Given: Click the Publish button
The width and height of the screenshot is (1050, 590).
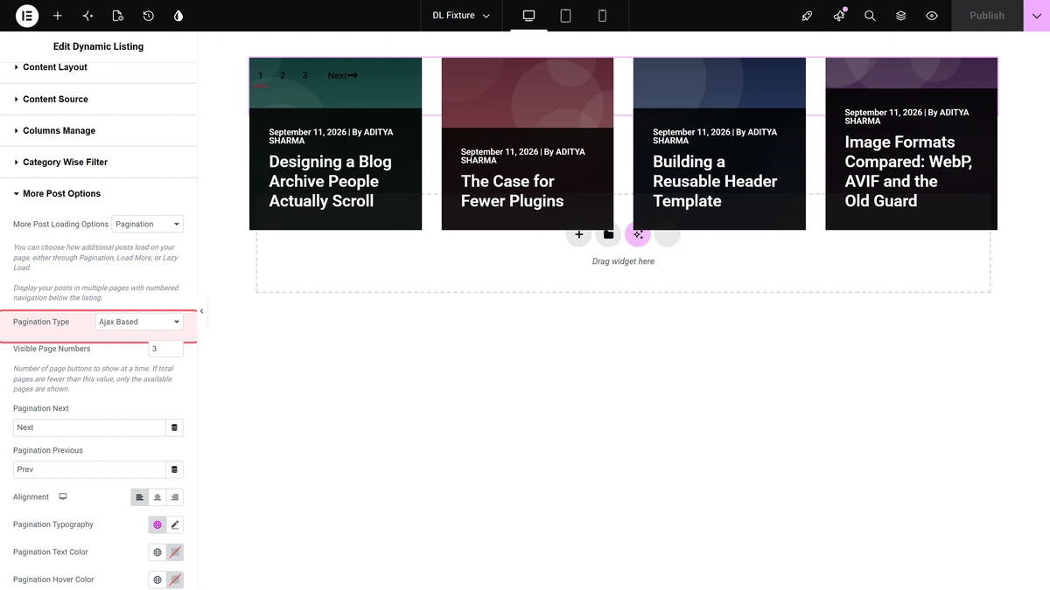Looking at the screenshot, I should [x=987, y=16].
